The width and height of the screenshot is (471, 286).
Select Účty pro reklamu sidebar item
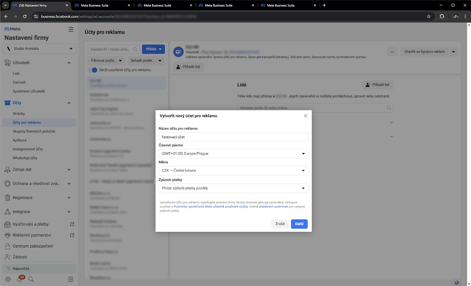click(x=39, y=123)
